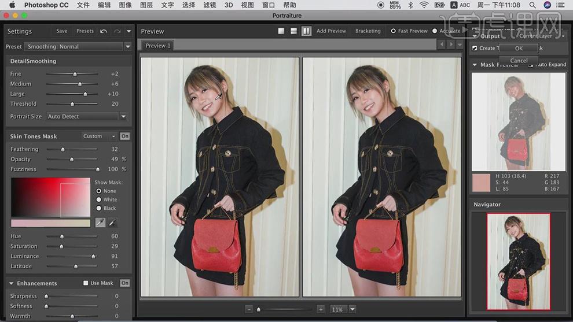The height and width of the screenshot is (322, 573).
Task: Go to next preview arrow
Action: point(451,45)
